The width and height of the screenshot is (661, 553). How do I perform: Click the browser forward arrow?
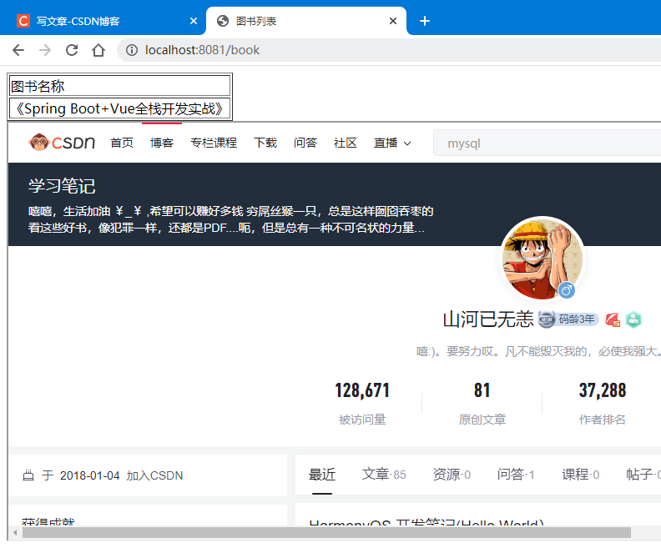coord(45,50)
